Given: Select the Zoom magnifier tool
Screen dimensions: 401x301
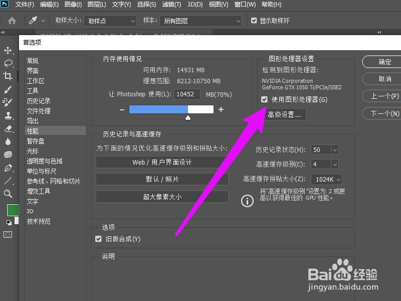Looking at the screenshot, I should click(8, 194).
